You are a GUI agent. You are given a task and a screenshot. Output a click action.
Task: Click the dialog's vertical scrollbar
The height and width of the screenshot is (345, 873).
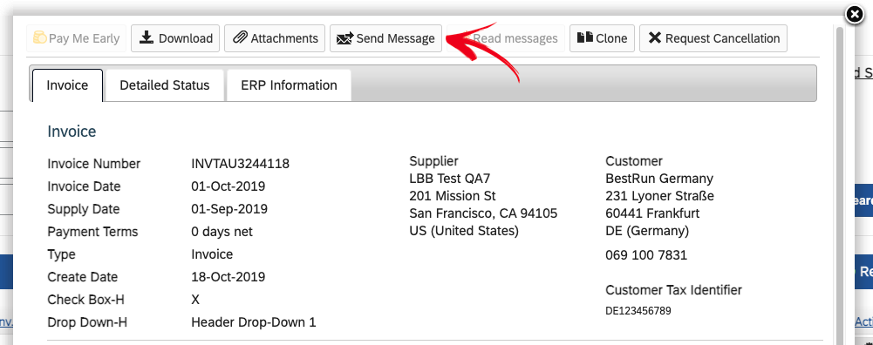click(840, 184)
